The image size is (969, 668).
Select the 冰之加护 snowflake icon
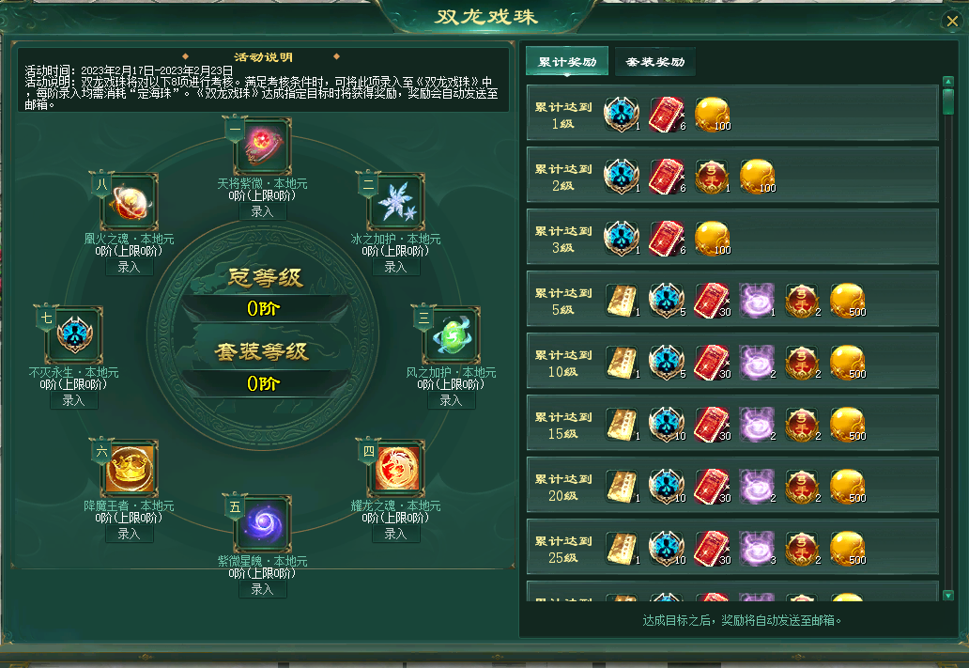pyautogui.click(x=396, y=202)
